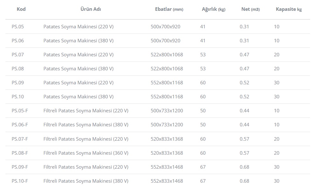The height and width of the screenshot is (190, 312).
Task: Click the PS.06-F Filtreli product name
Action: pyautogui.click(x=86, y=125)
